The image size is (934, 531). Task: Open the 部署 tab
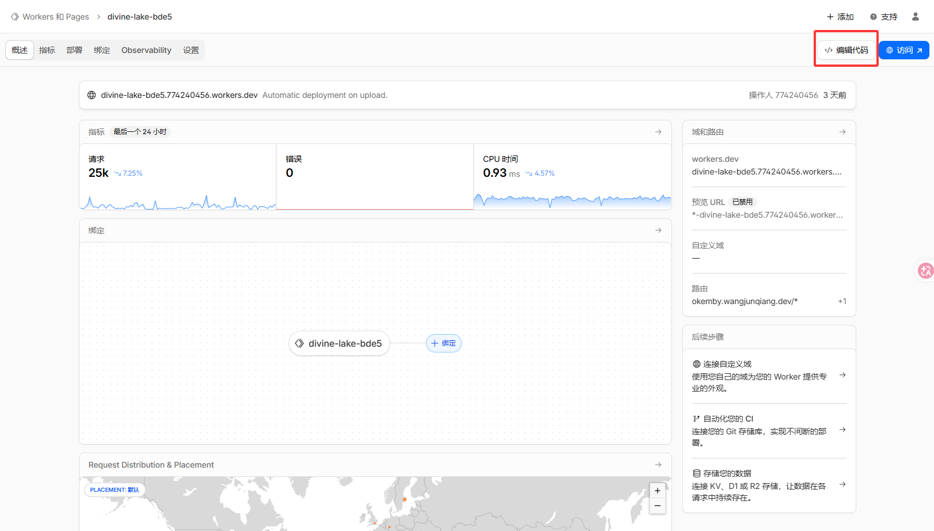[74, 50]
